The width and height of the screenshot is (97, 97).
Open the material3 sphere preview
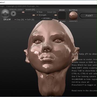tap(73, 16)
